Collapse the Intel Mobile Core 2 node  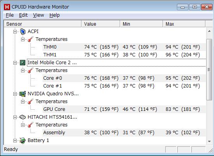[15, 63]
